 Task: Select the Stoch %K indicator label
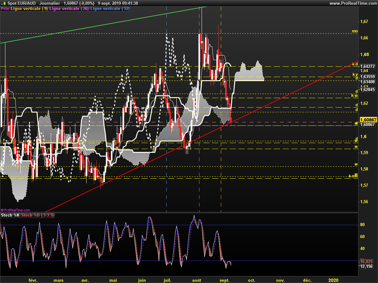coord(10,215)
